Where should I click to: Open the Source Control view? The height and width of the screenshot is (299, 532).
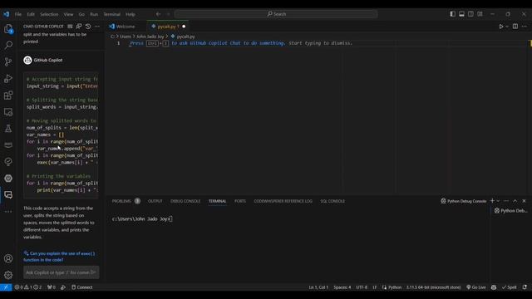(x=8, y=61)
